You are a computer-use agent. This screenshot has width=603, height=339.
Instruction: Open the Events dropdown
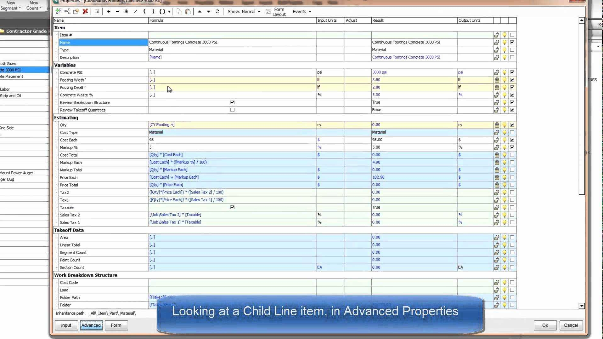pyautogui.click(x=301, y=11)
